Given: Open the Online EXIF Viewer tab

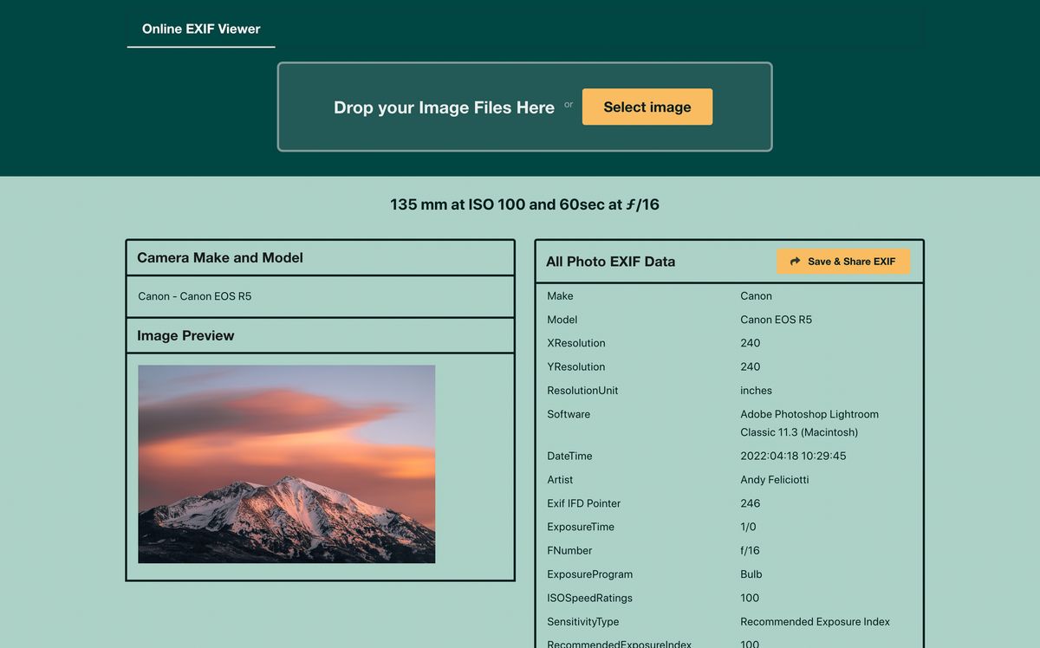Looking at the screenshot, I should [x=200, y=29].
